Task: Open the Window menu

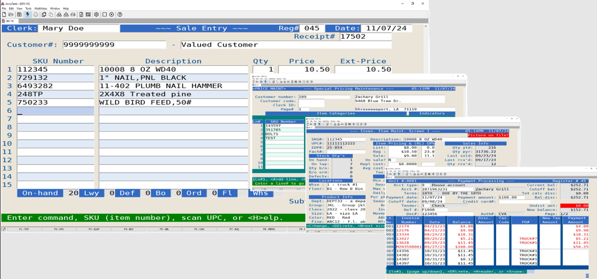Action: click(55, 8)
